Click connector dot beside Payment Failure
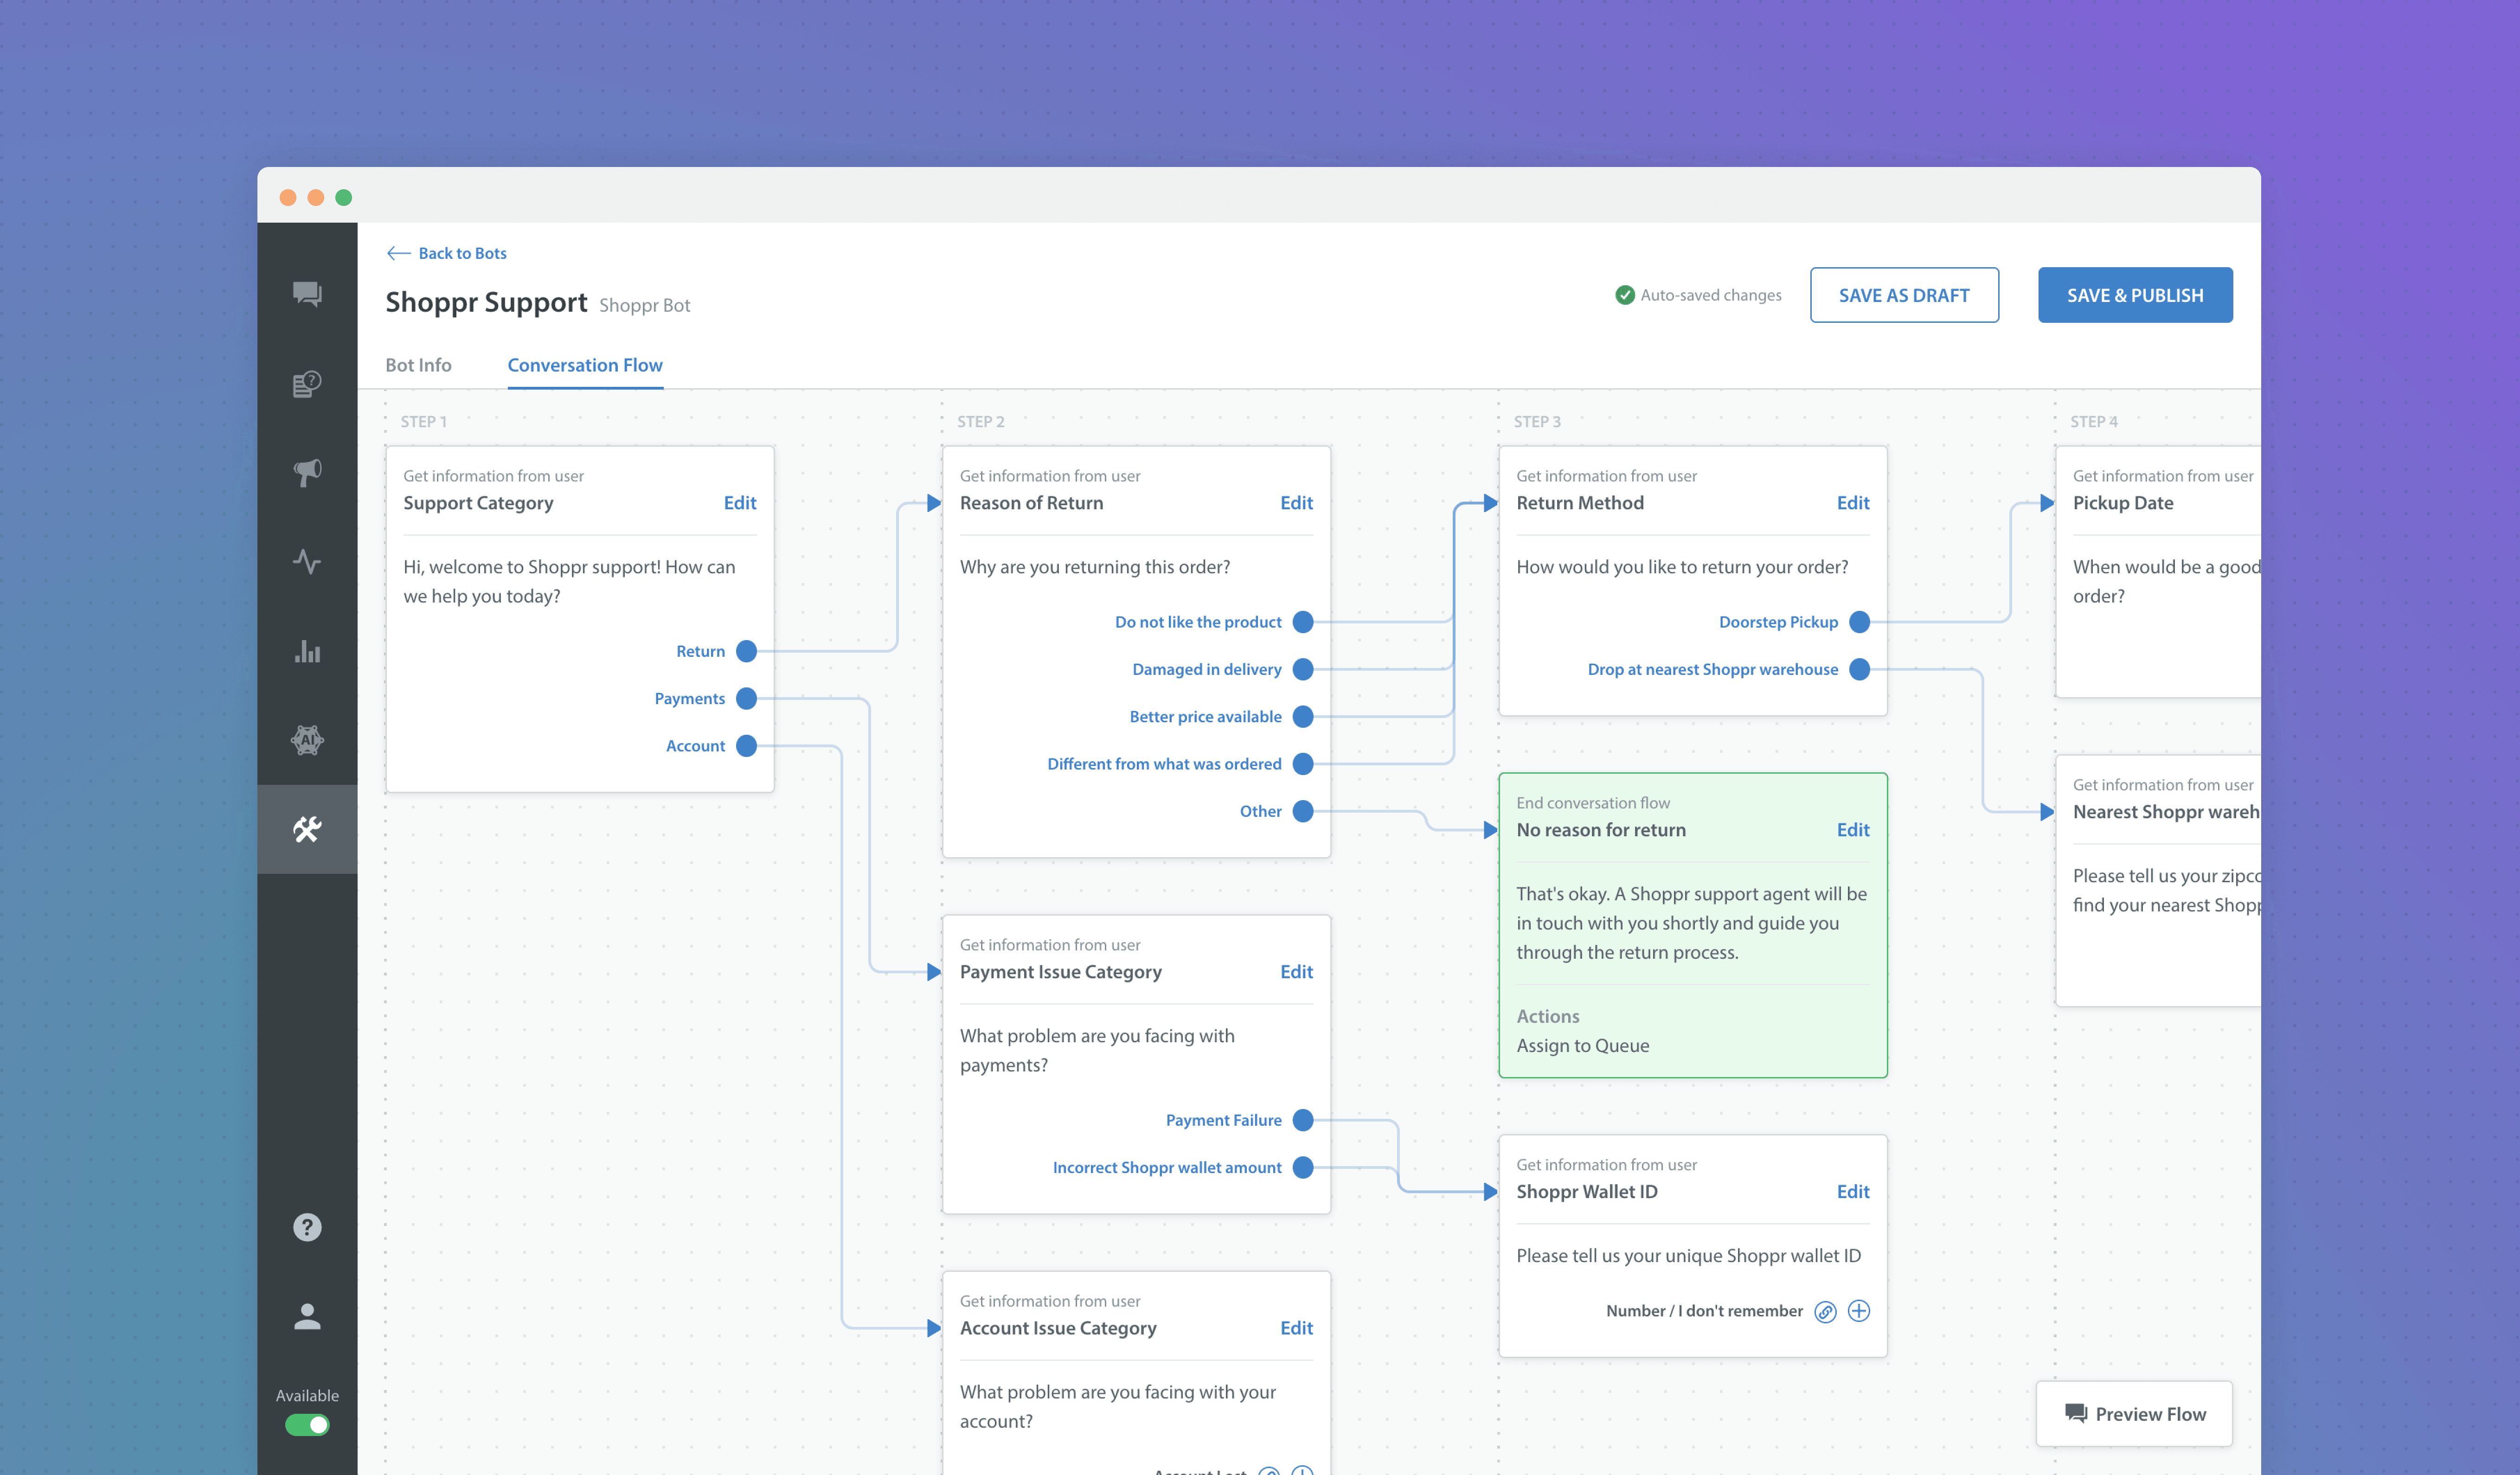This screenshot has height=1475, width=2520. click(1303, 1120)
